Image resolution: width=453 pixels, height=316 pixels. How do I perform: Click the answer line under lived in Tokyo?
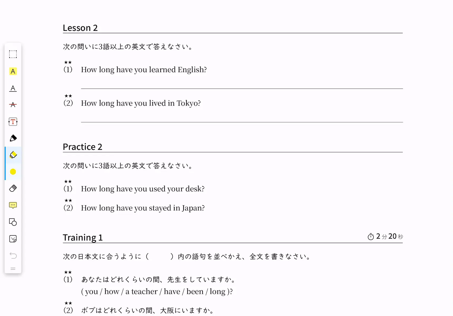[x=242, y=122]
